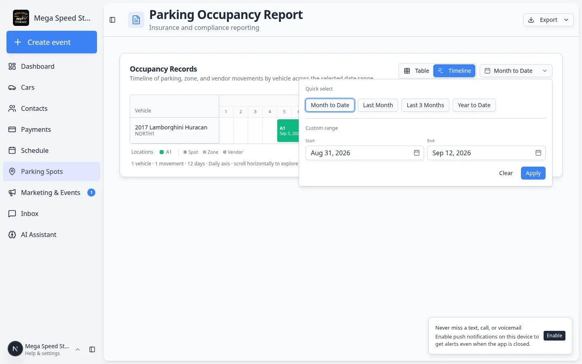
Task: Enable push notifications
Action: (555, 336)
